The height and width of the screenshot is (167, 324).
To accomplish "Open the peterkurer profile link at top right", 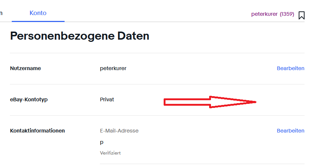I will (264, 14).
